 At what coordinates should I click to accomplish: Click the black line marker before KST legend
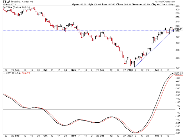4,73
